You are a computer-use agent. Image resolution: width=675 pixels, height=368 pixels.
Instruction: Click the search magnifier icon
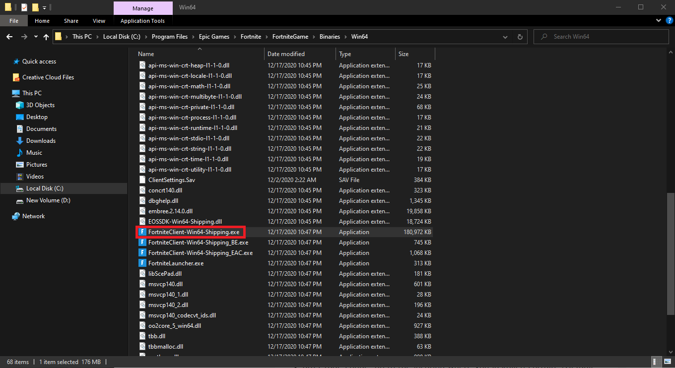[544, 37]
